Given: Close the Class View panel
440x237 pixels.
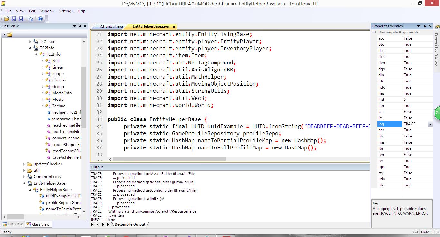Looking at the screenshot, I should click(85, 26).
